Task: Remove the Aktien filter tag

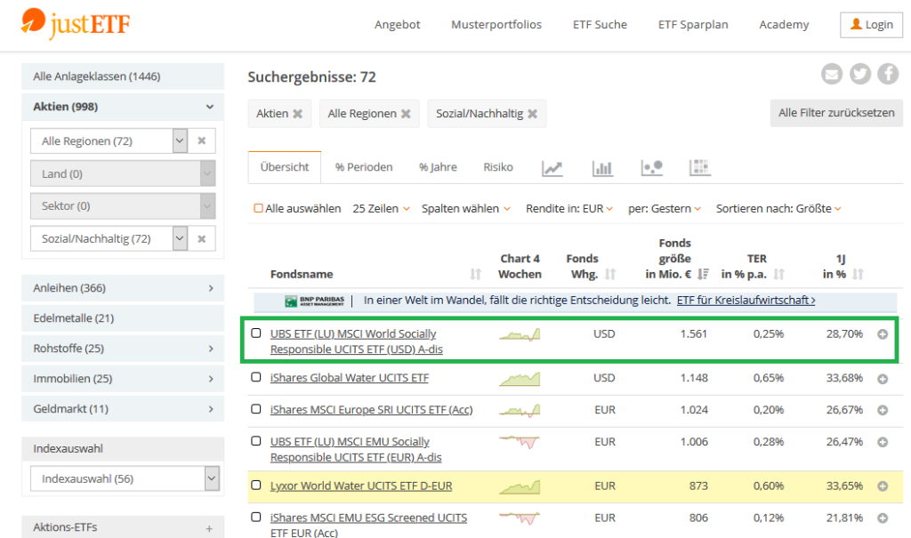Action: [x=297, y=114]
